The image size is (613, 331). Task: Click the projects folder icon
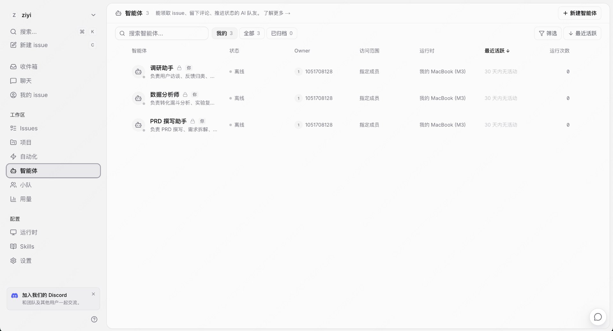[13, 142]
